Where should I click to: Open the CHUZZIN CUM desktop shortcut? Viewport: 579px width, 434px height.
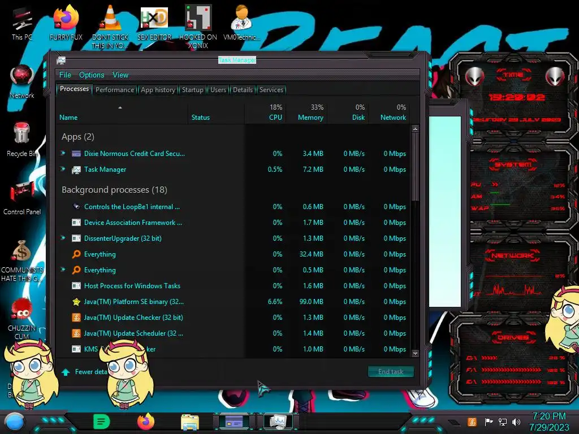pyautogui.click(x=22, y=319)
